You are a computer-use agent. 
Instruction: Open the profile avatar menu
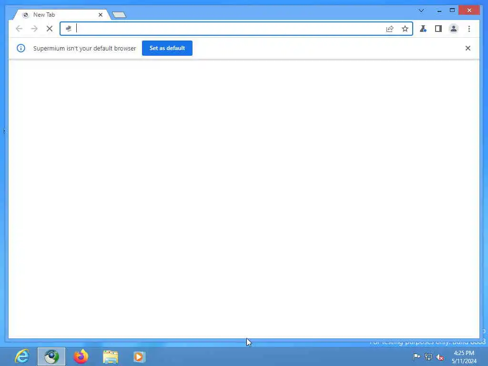pos(454,29)
